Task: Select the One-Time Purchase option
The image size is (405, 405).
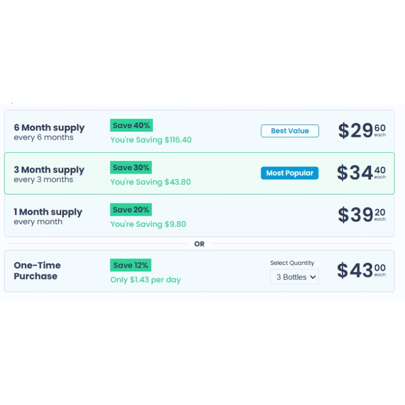Action: point(199,271)
